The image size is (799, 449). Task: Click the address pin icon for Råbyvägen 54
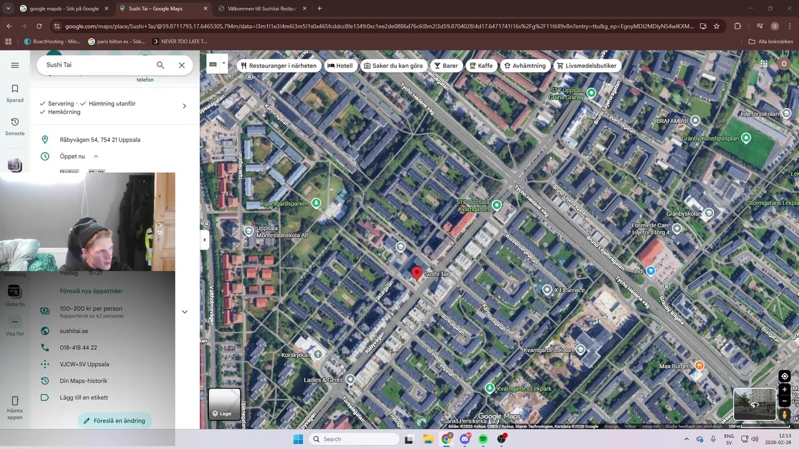[x=45, y=140]
